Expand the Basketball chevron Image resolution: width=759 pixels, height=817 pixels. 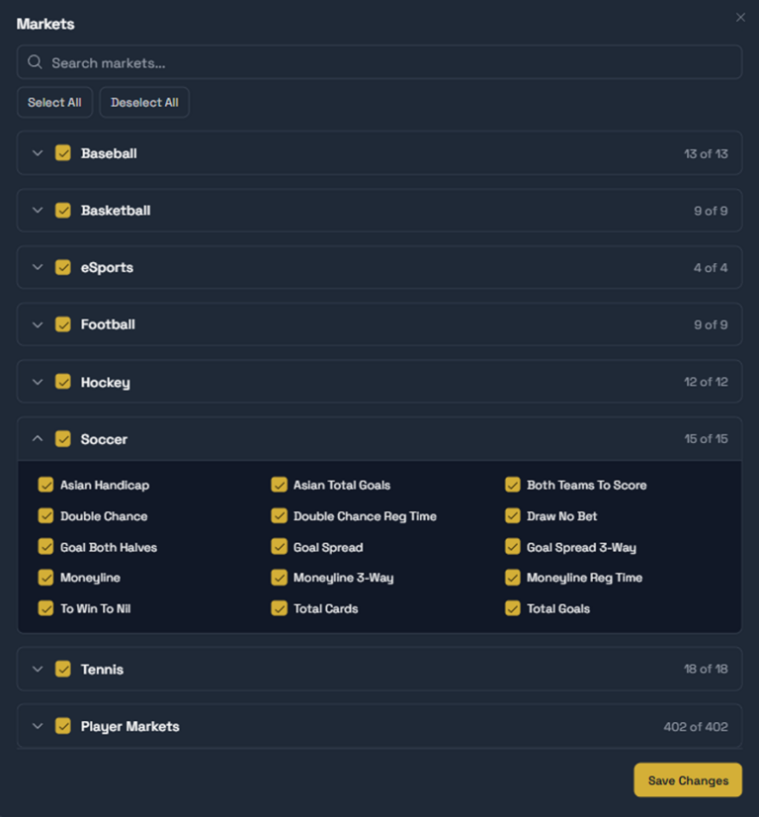(38, 211)
